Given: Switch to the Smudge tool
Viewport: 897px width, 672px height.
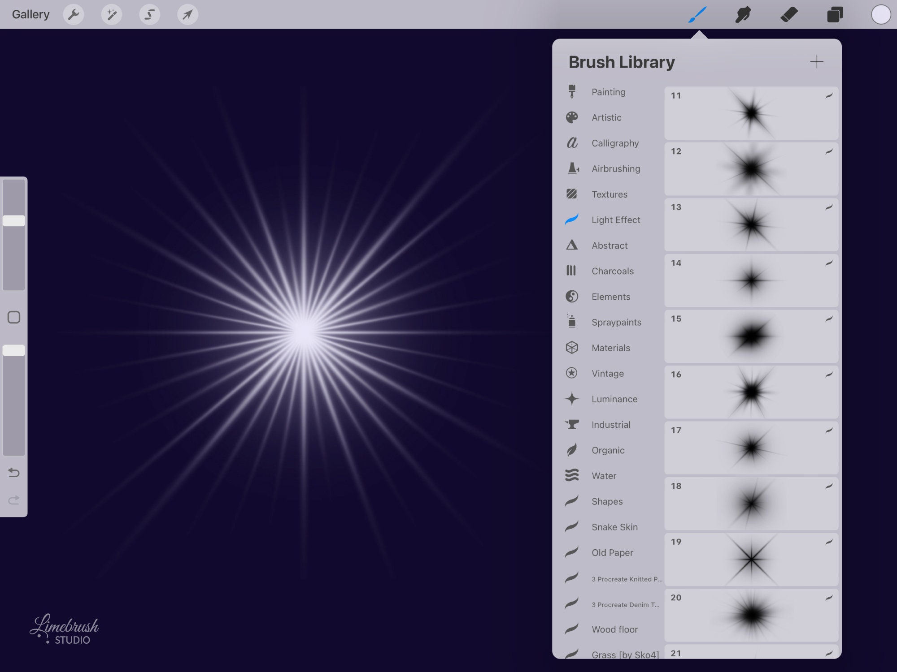Looking at the screenshot, I should tap(742, 14).
